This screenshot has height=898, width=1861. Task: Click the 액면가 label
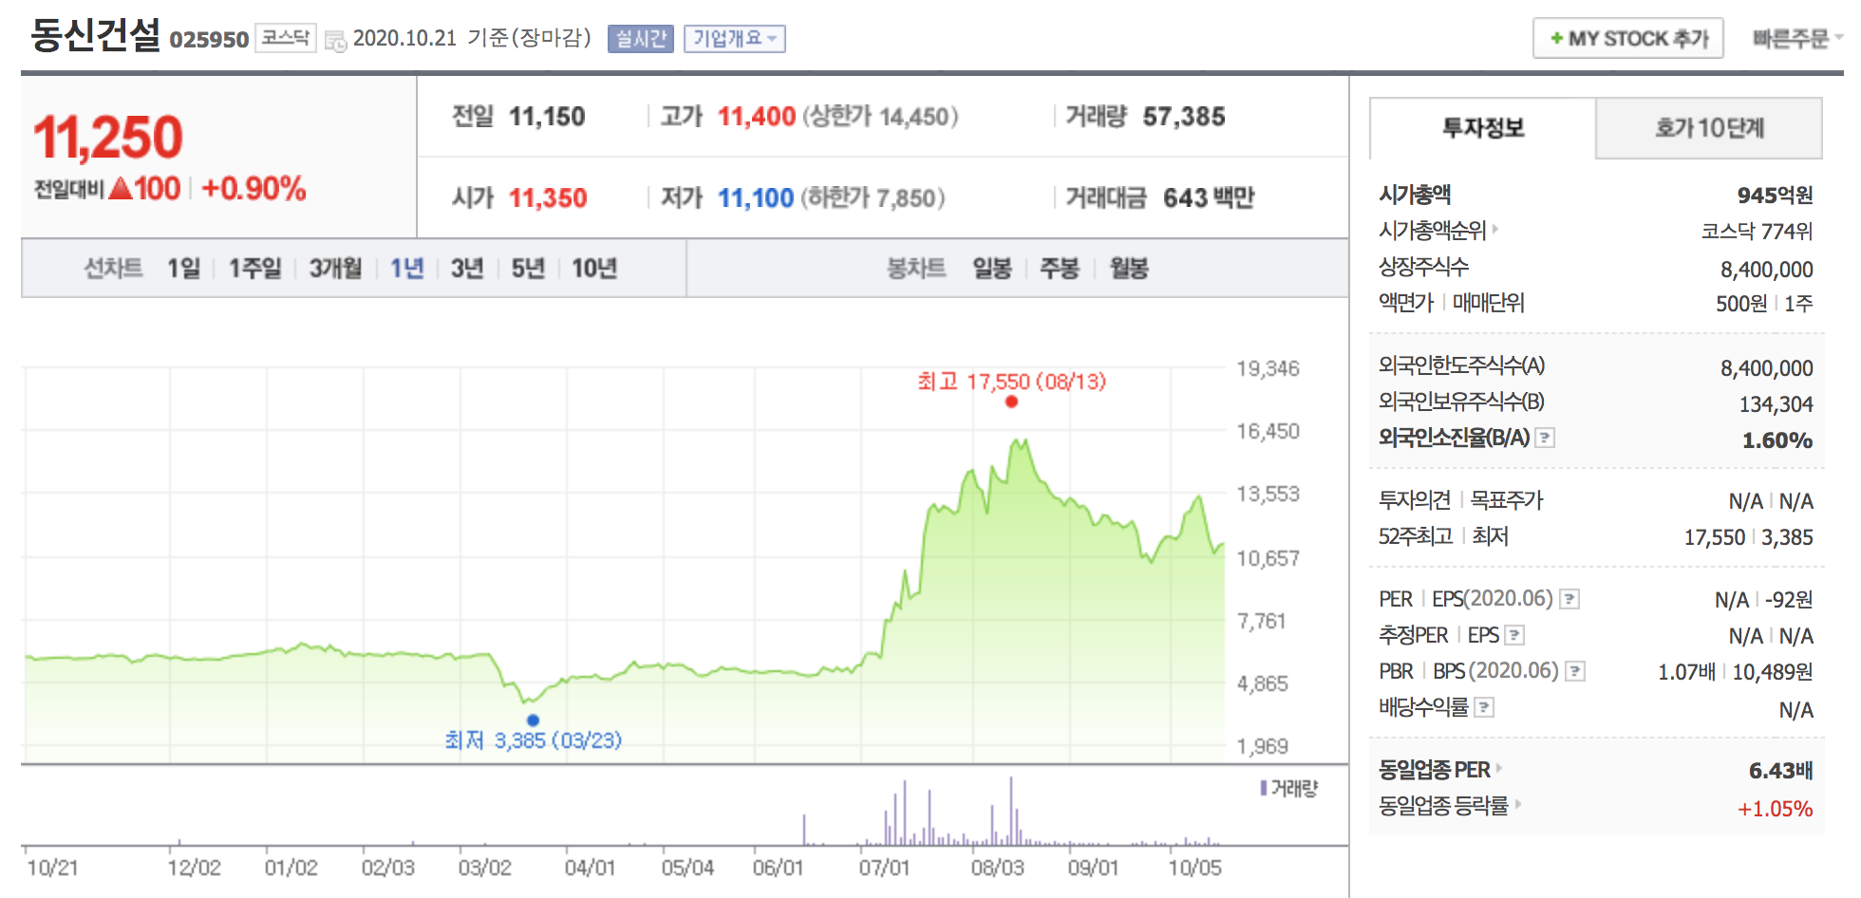point(1406,303)
